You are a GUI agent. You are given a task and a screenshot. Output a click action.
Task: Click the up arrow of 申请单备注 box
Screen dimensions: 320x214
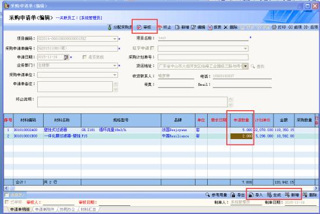[116, 84]
